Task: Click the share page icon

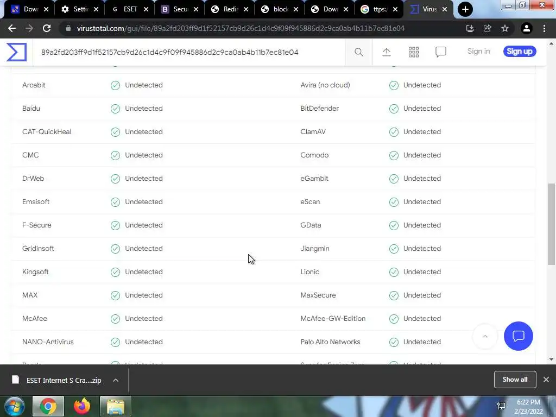Action: pyautogui.click(x=487, y=28)
